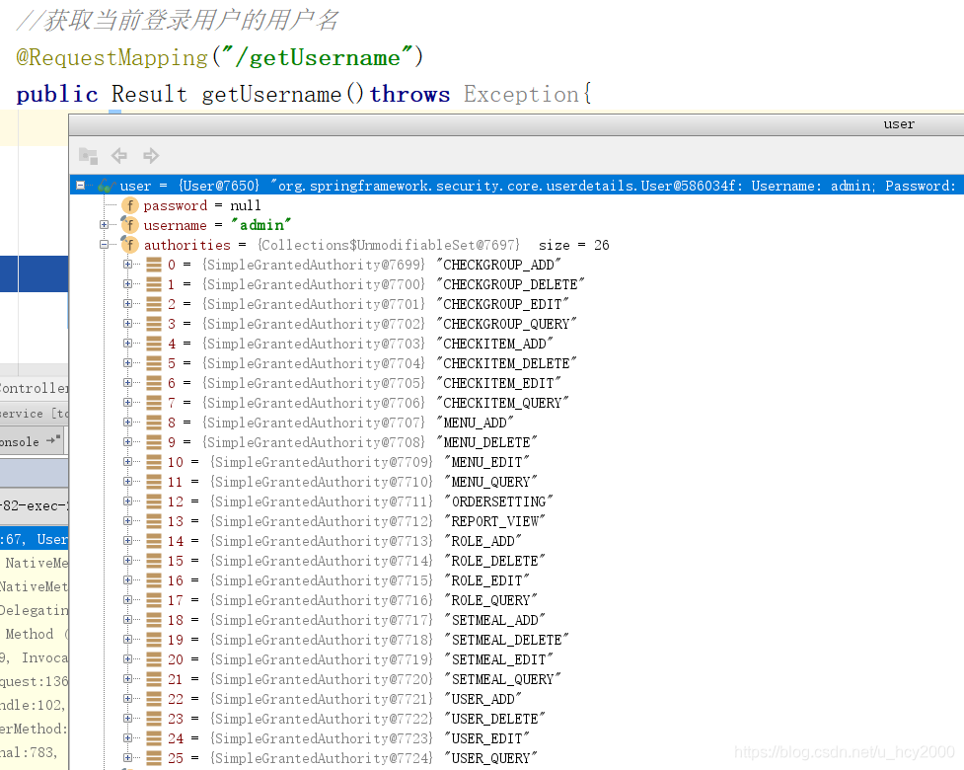
Task: Expand authority item 3 CHECKGROUP_QUERY
Action: 127,323
